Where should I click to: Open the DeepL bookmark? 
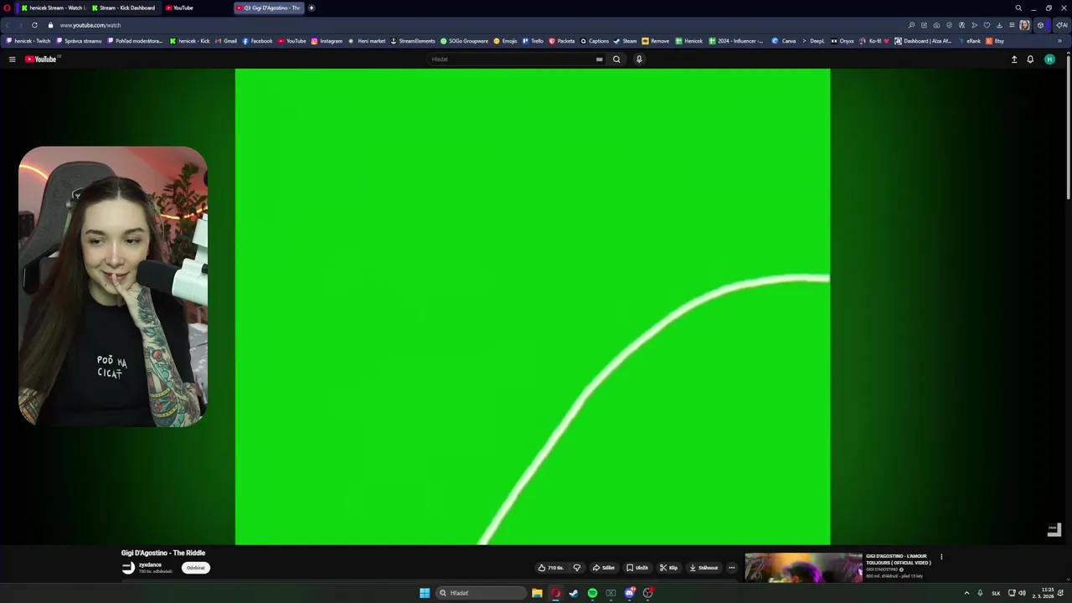813,41
